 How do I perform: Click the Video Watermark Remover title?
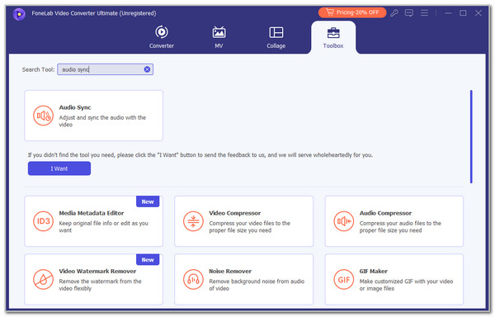(97, 272)
